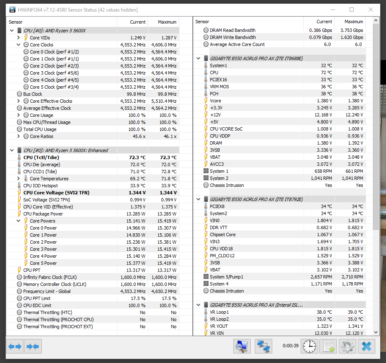Click thermometer icon beside VRM MOS

tap(206, 87)
